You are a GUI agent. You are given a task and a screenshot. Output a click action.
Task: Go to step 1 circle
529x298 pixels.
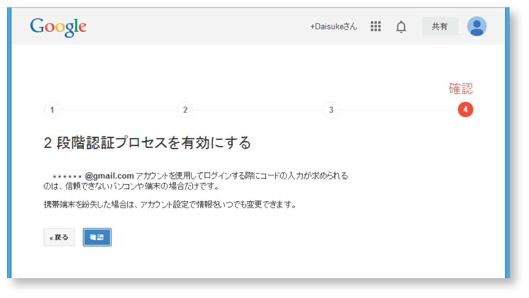point(52,110)
